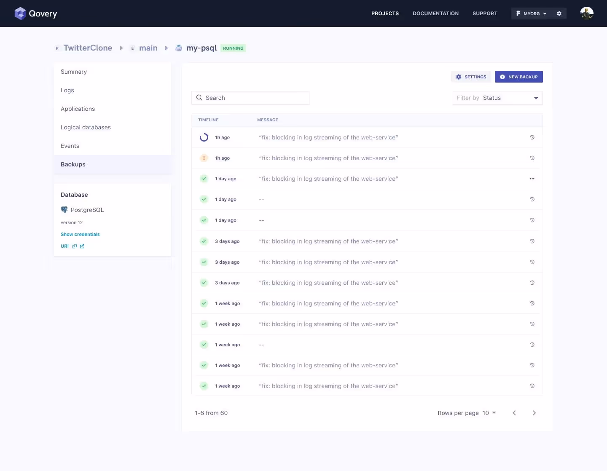The height and width of the screenshot is (471, 607).
Task: Switch to the Backups section
Action: tap(73, 164)
